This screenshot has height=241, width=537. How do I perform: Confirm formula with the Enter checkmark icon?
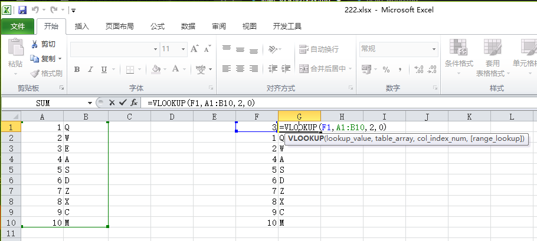(123, 103)
